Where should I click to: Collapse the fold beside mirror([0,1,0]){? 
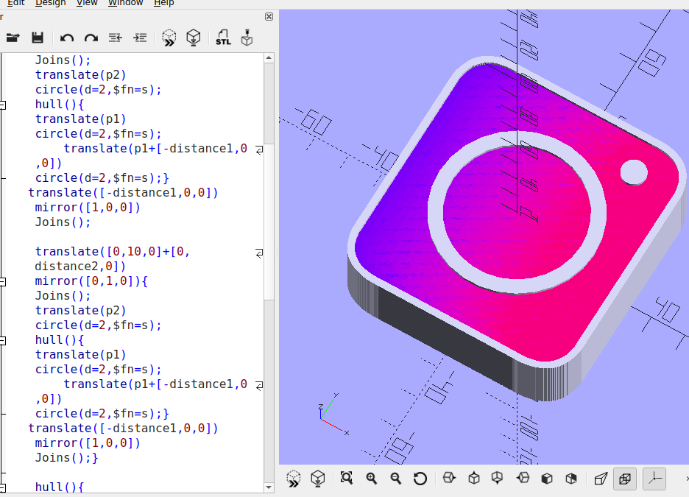[3, 281]
